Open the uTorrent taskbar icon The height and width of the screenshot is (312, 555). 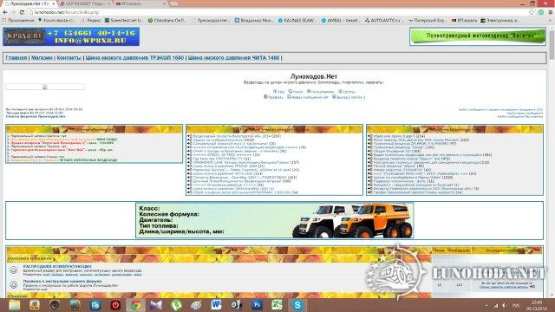pos(176,305)
